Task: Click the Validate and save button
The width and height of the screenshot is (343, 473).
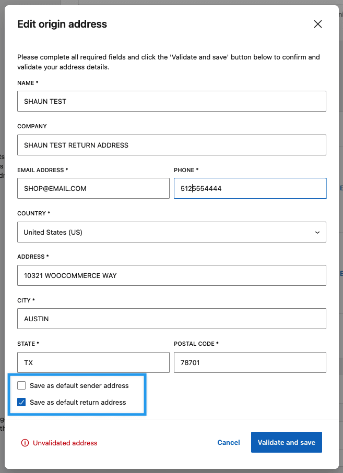Action: tap(287, 442)
